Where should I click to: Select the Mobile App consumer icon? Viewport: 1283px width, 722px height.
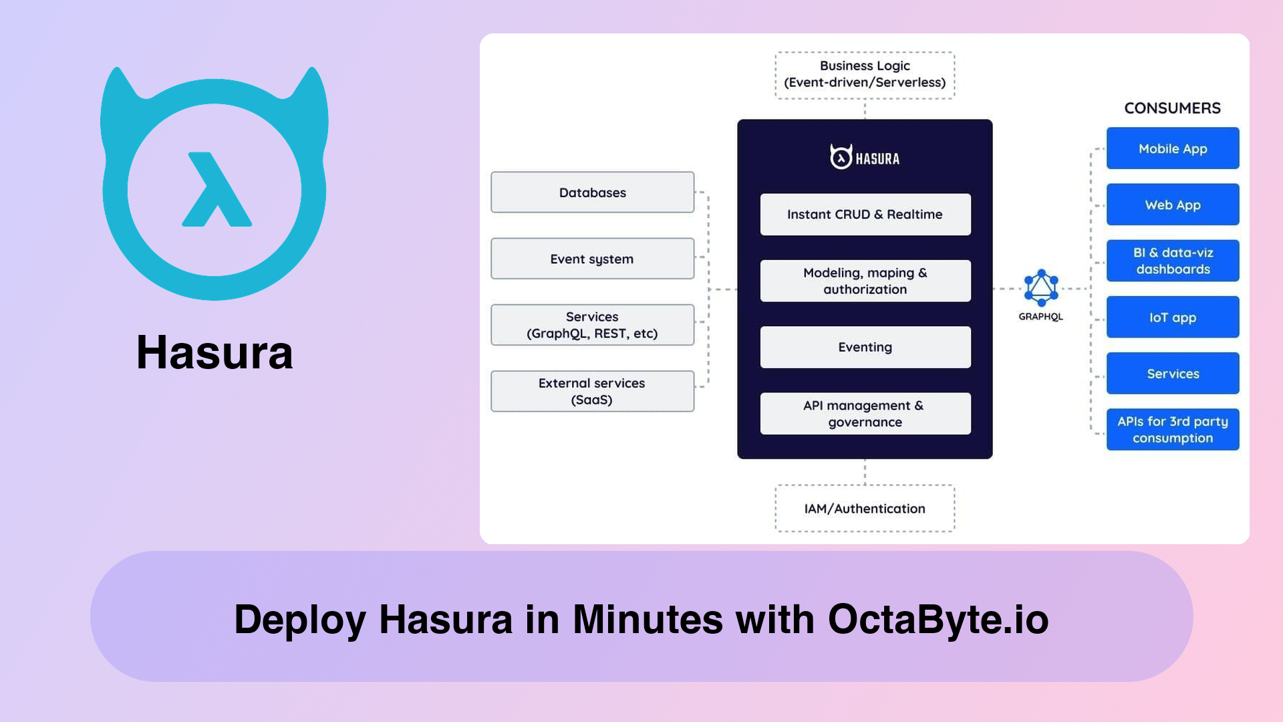point(1171,148)
